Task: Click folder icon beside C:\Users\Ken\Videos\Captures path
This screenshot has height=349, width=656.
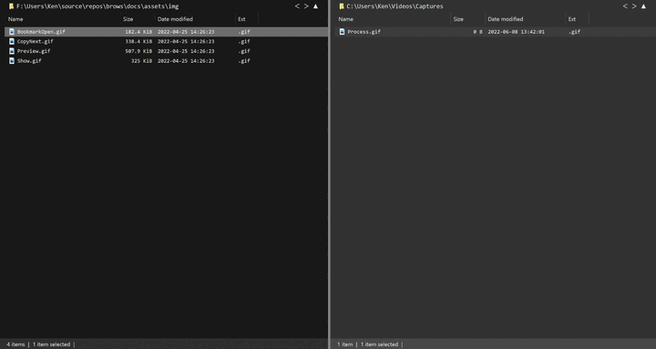Action: coord(342,6)
